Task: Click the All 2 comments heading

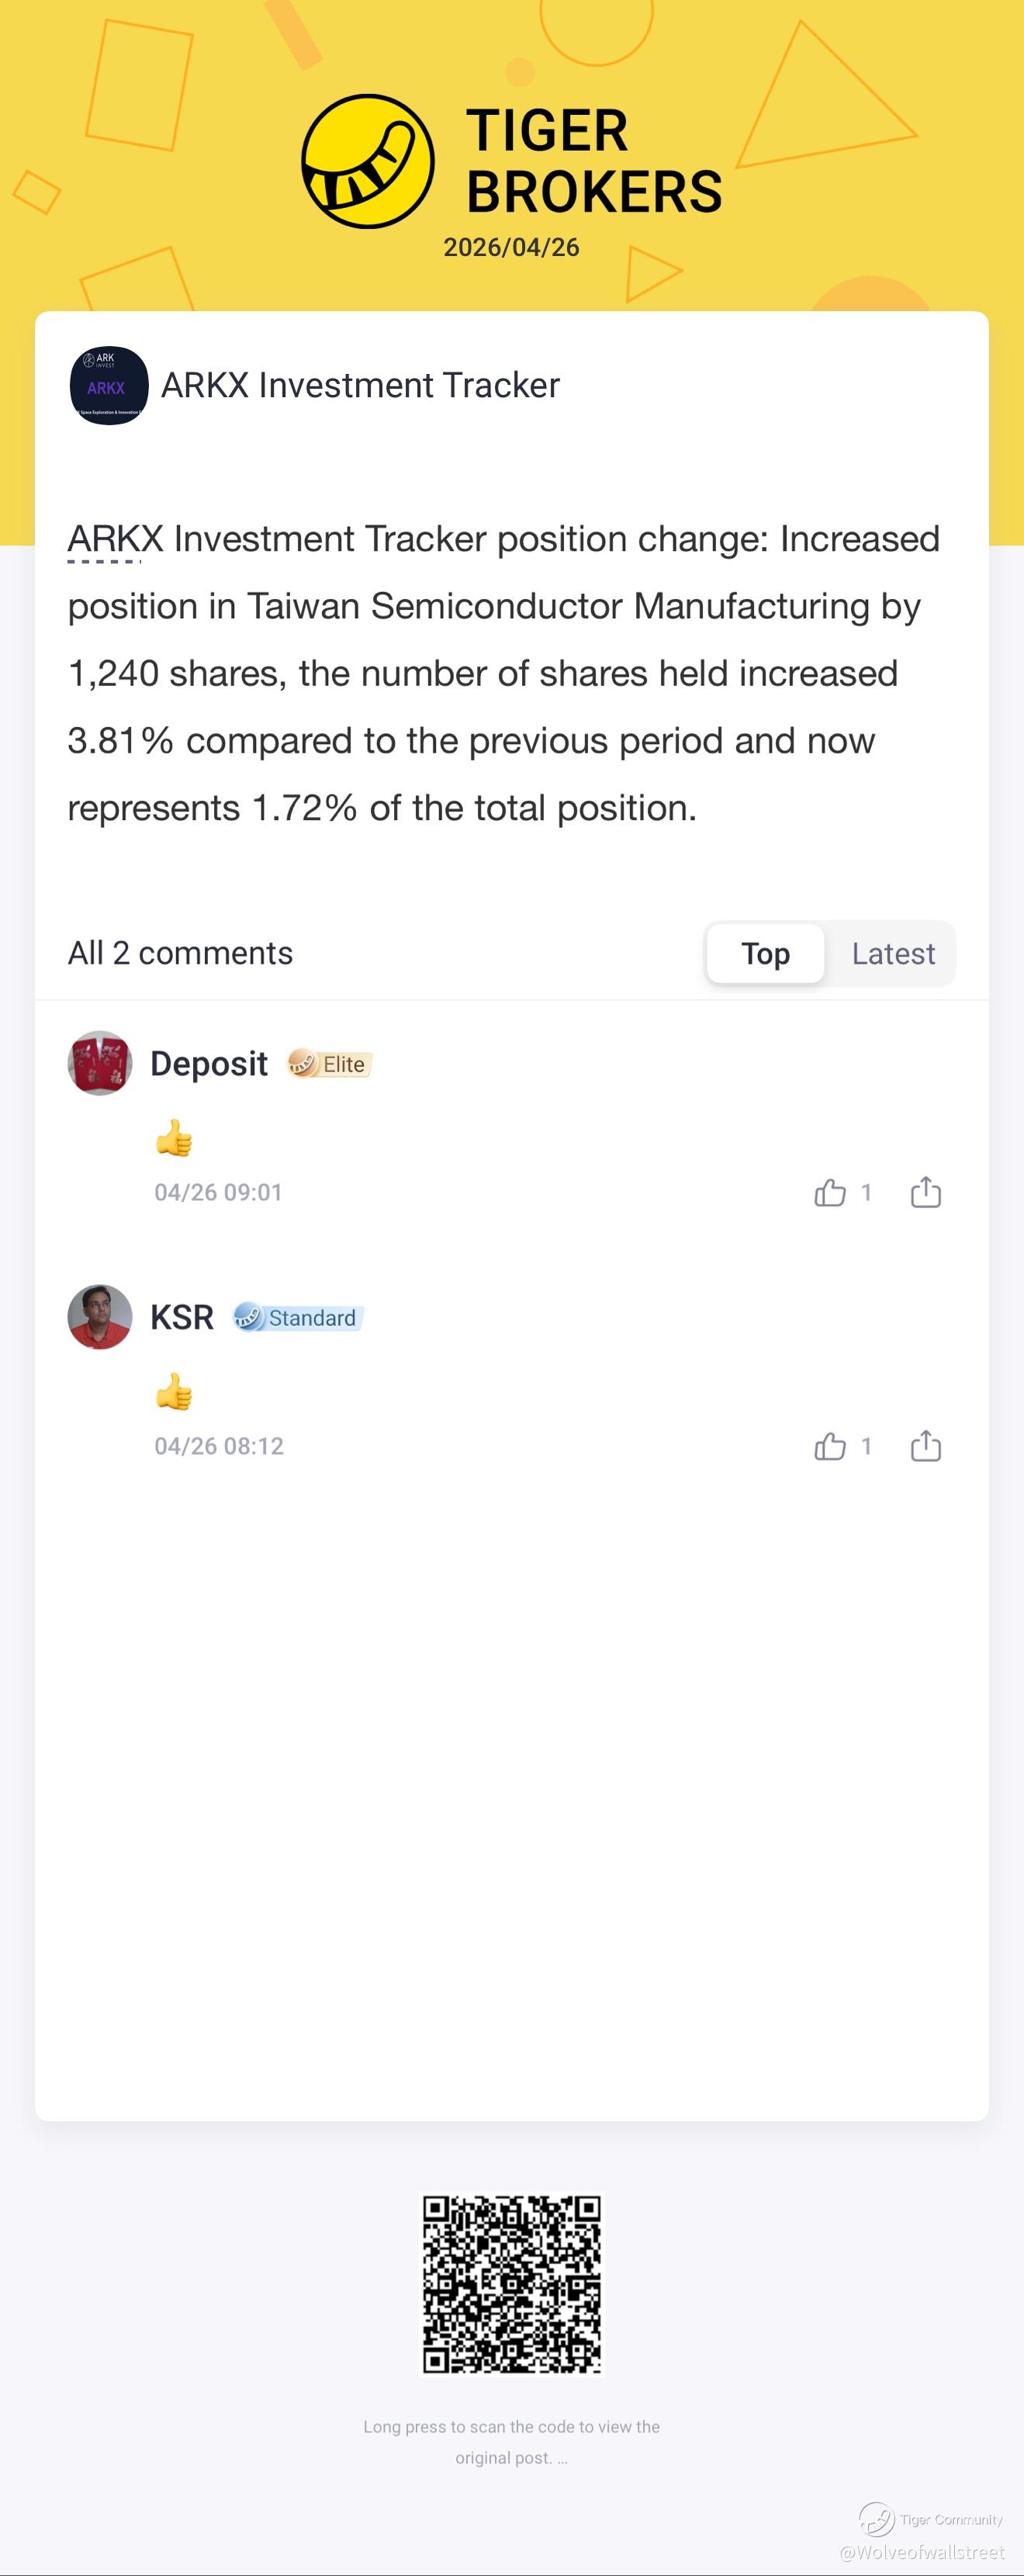Action: click(x=180, y=953)
